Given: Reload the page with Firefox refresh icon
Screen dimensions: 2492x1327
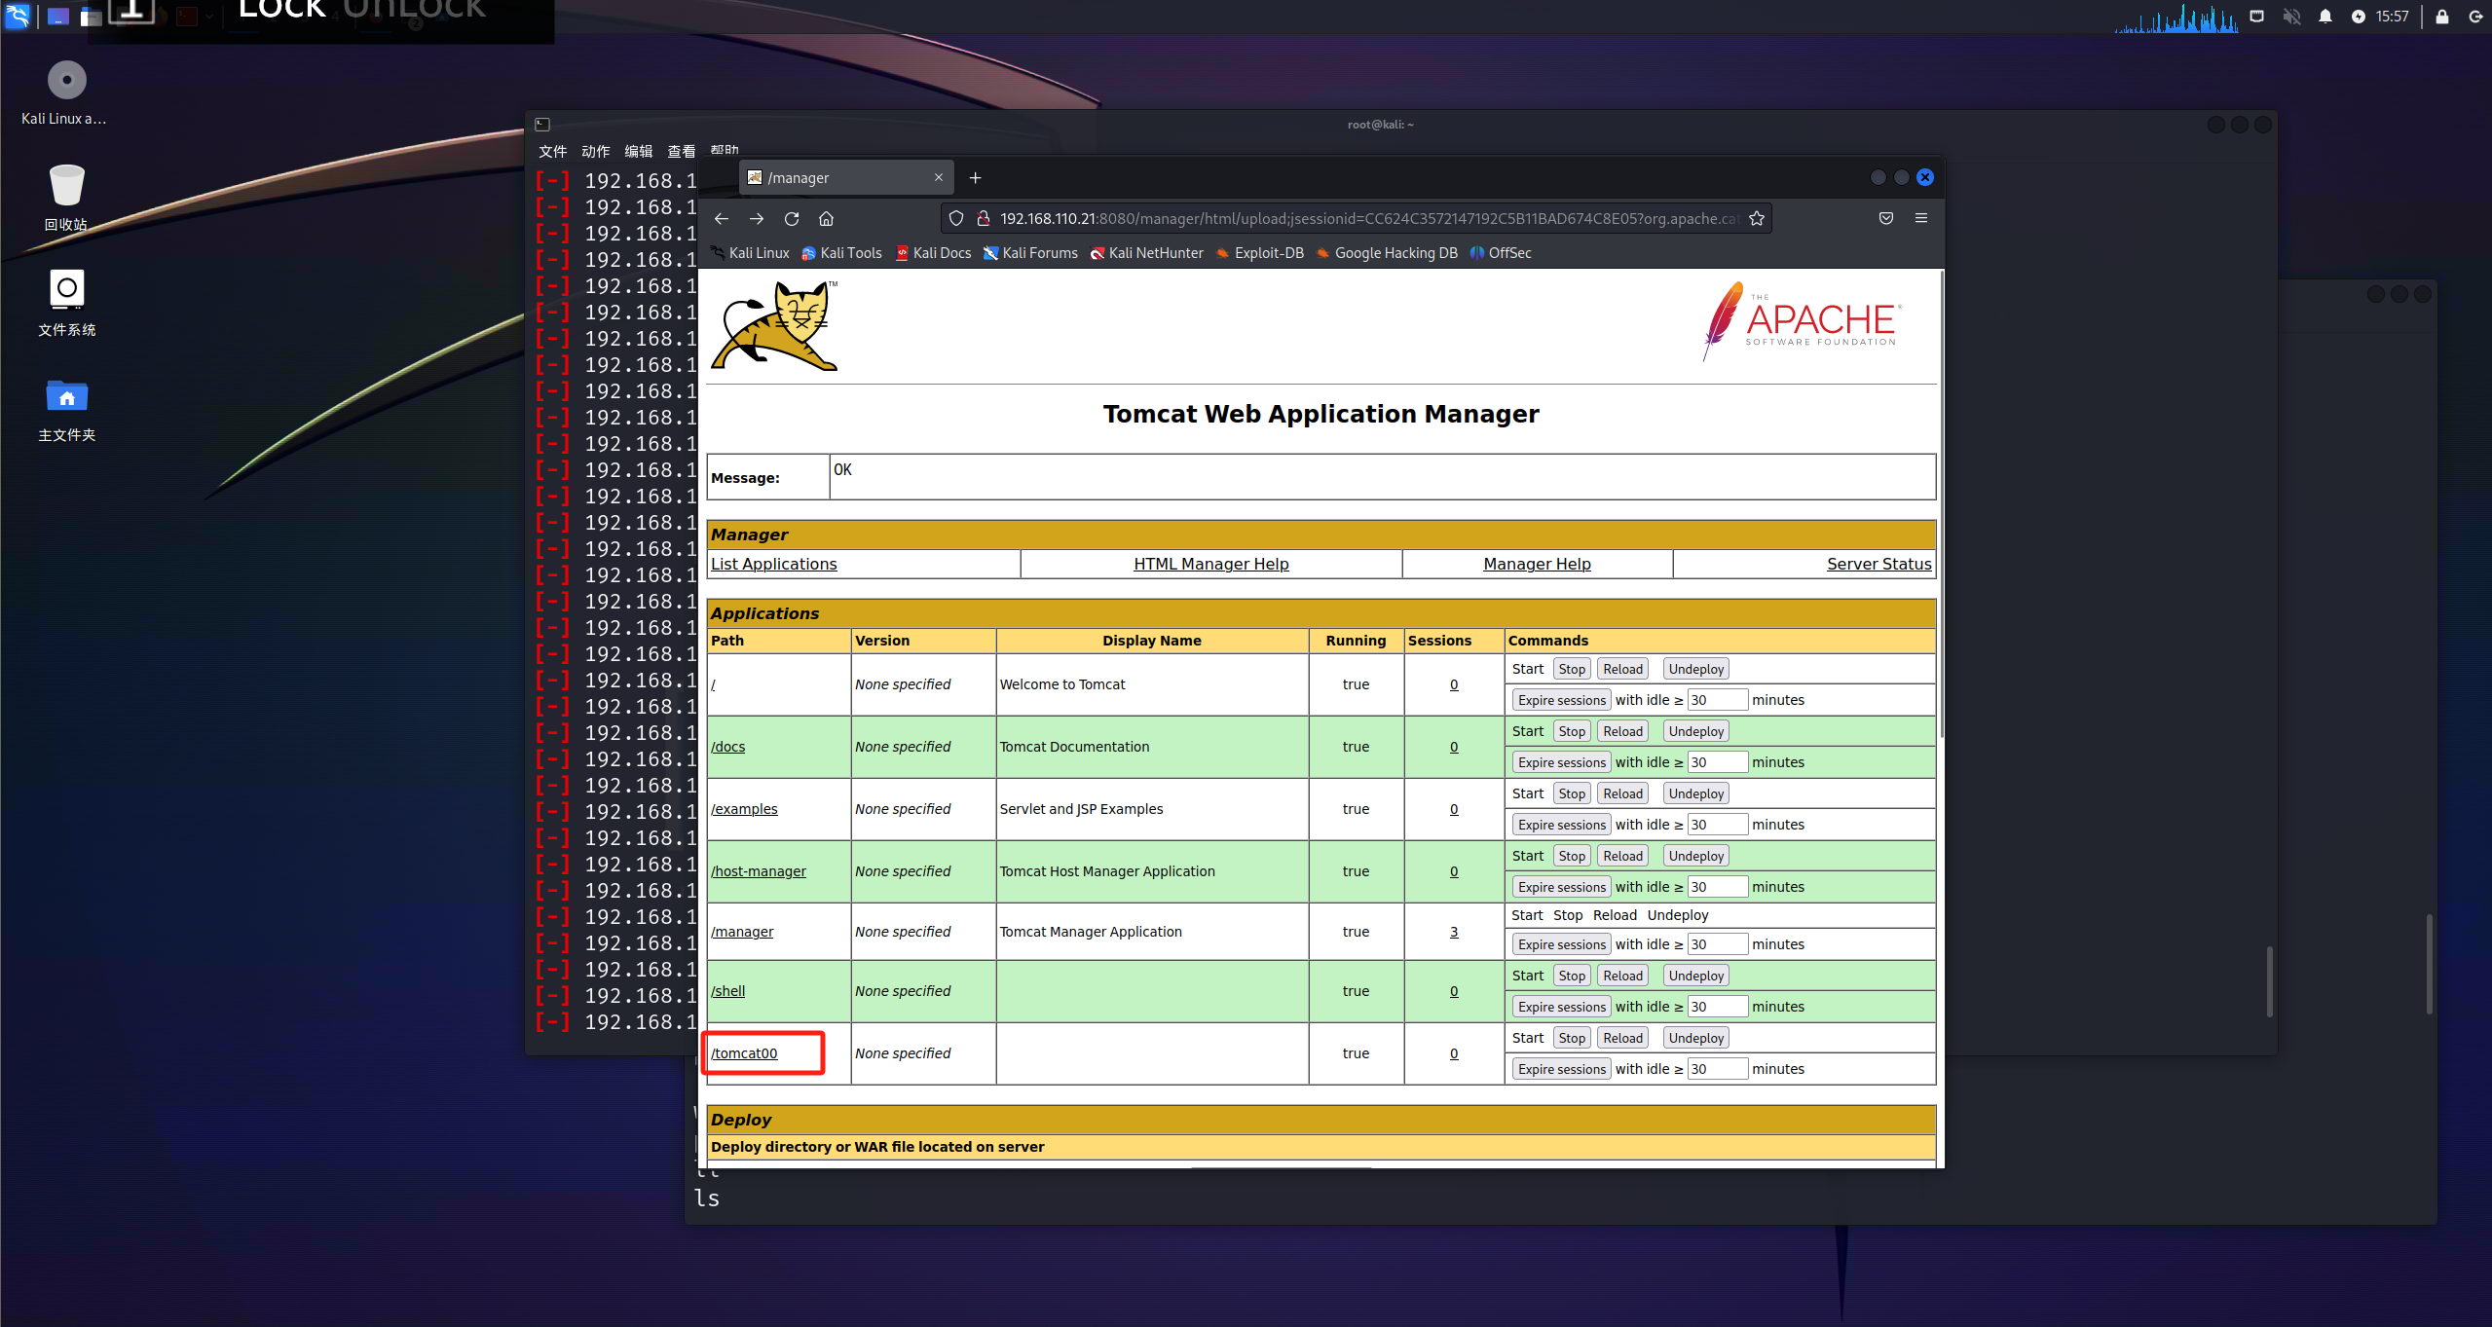Looking at the screenshot, I should (x=792, y=219).
